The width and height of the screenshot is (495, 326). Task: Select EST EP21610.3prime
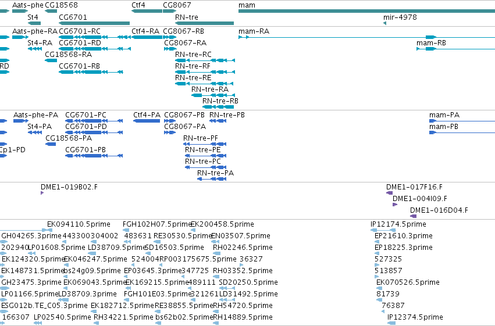[x=404, y=236]
